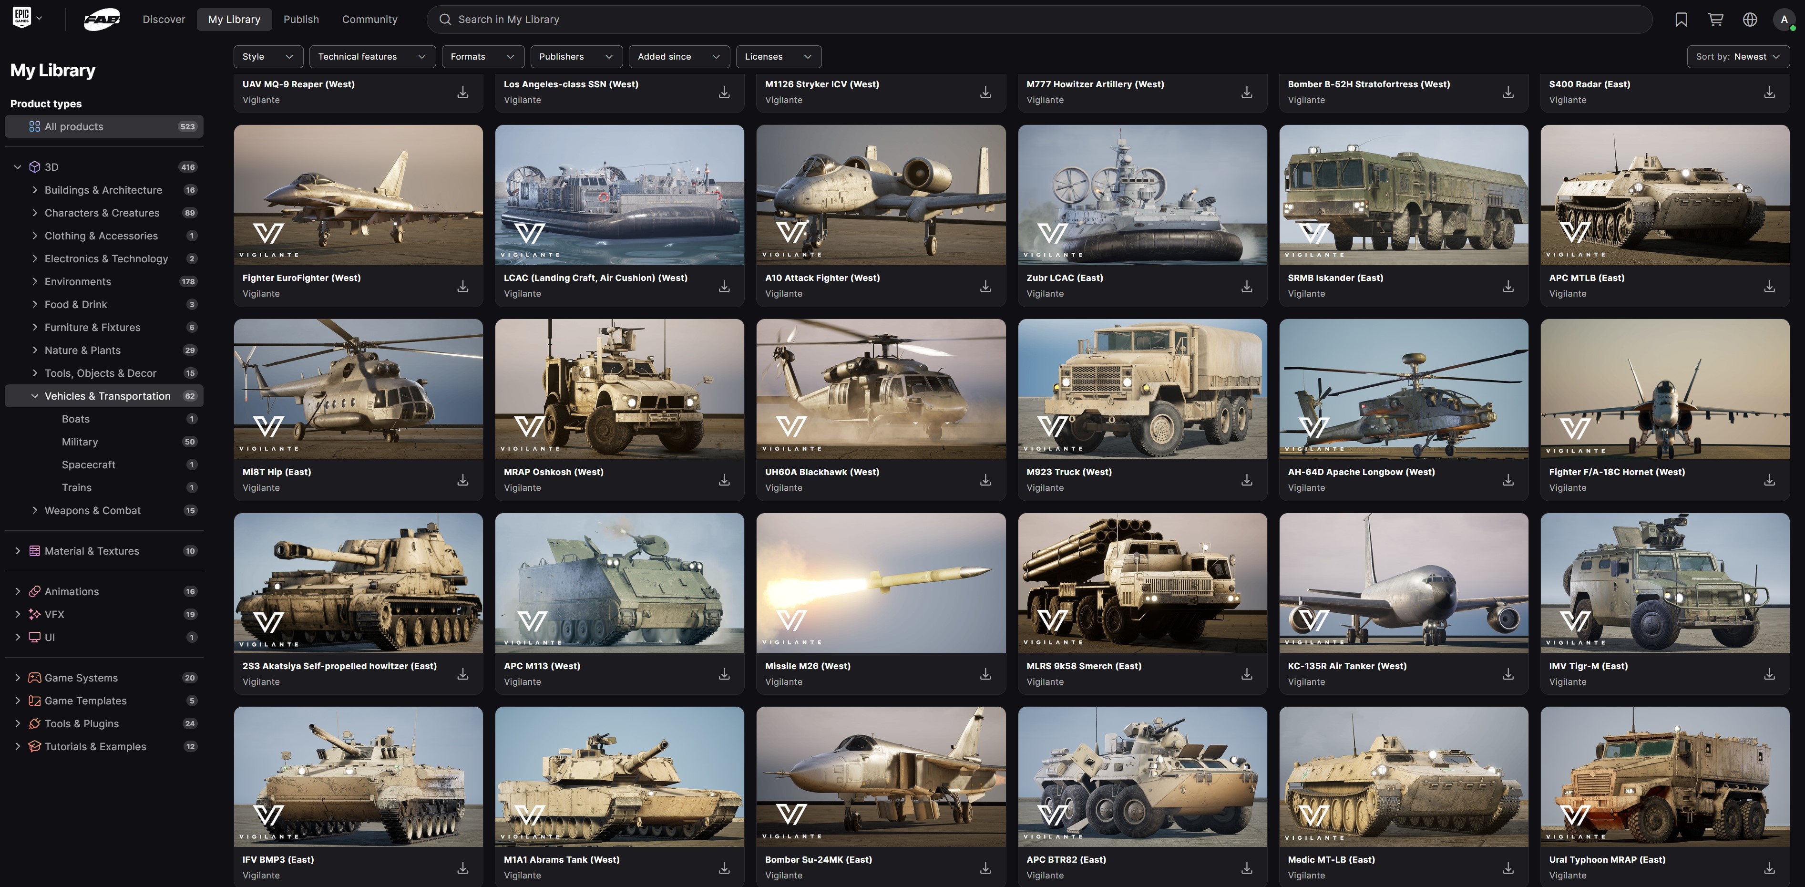The height and width of the screenshot is (887, 1805).
Task: Open the Fab home logo
Action: (x=102, y=20)
